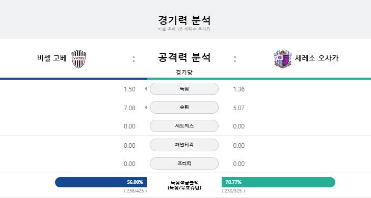Click the small arrow beside 7.08 shots
Screen dimensions: 371x198
(146, 108)
